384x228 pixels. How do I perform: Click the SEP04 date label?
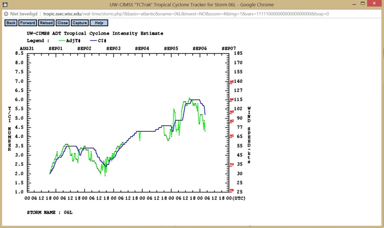coord(142,48)
